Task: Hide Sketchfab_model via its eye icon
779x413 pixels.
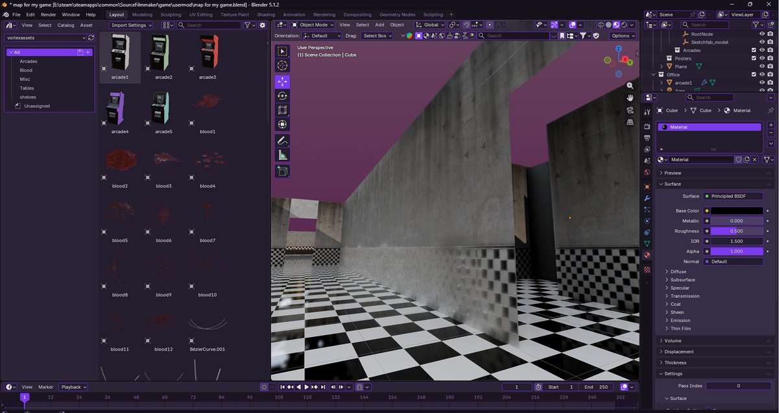Action: point(762,42)
